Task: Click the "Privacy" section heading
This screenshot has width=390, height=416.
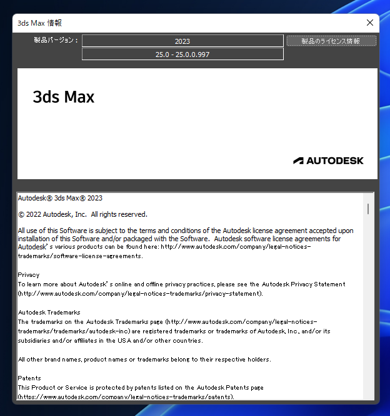Action: point(29,275)
